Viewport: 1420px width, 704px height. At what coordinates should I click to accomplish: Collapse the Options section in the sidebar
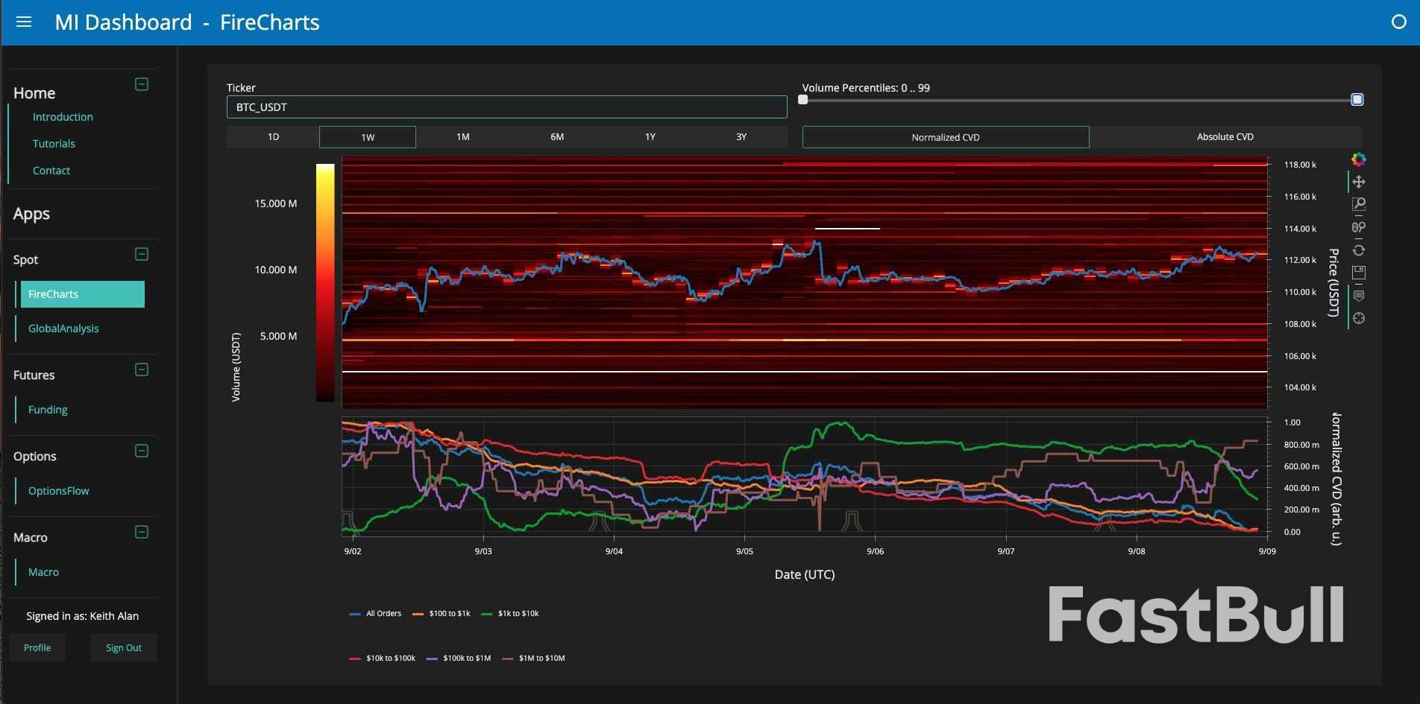(x=141, y=451)
